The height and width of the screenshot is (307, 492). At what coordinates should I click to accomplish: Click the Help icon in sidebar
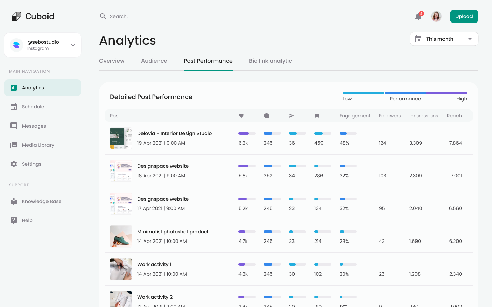click(14, 220)
